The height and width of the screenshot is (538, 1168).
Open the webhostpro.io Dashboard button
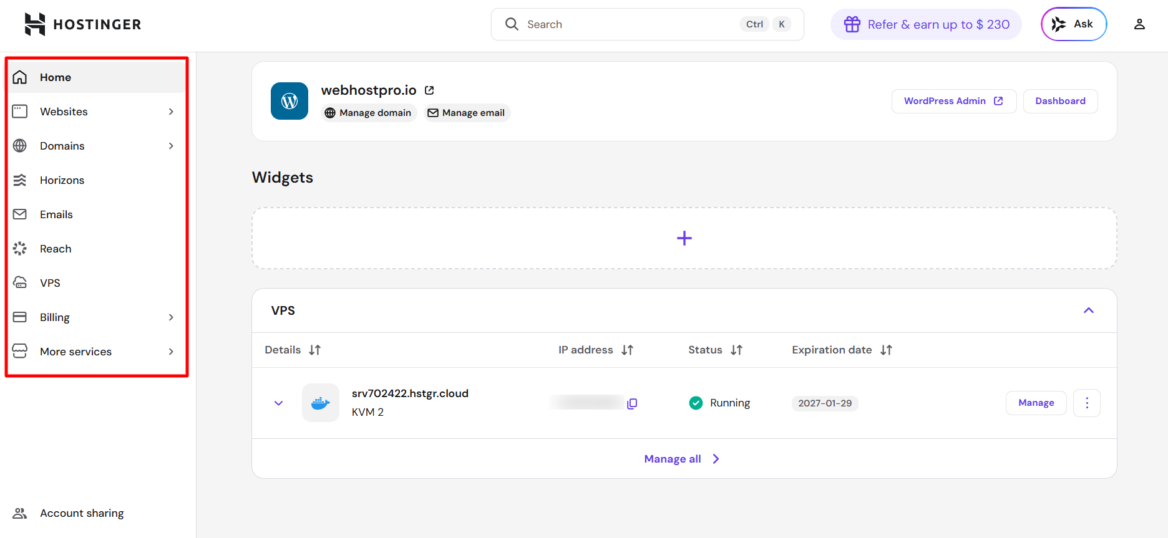coord(1060,101)
